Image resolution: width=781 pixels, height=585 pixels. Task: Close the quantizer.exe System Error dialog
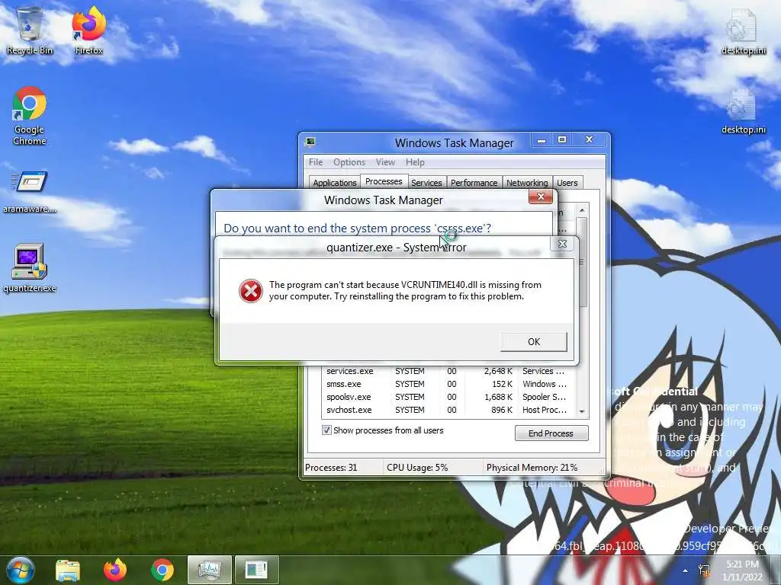coord(562,244)
